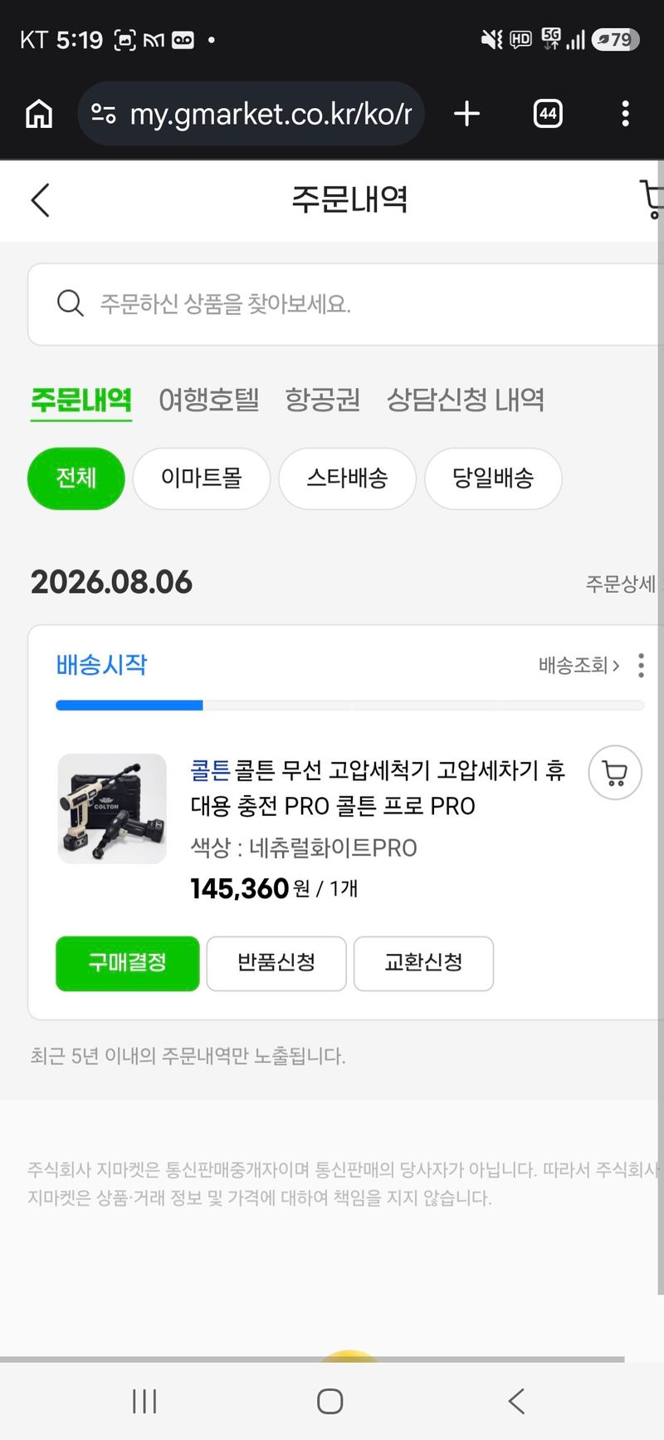The height and width of the screenshot is (1440, 664).
Task: Add the Colton washer to cart
Action: 615,773
